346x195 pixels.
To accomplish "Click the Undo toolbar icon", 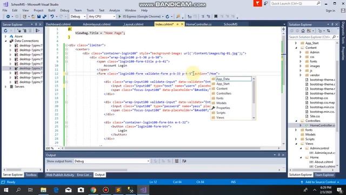I will (x=52, y=17).
